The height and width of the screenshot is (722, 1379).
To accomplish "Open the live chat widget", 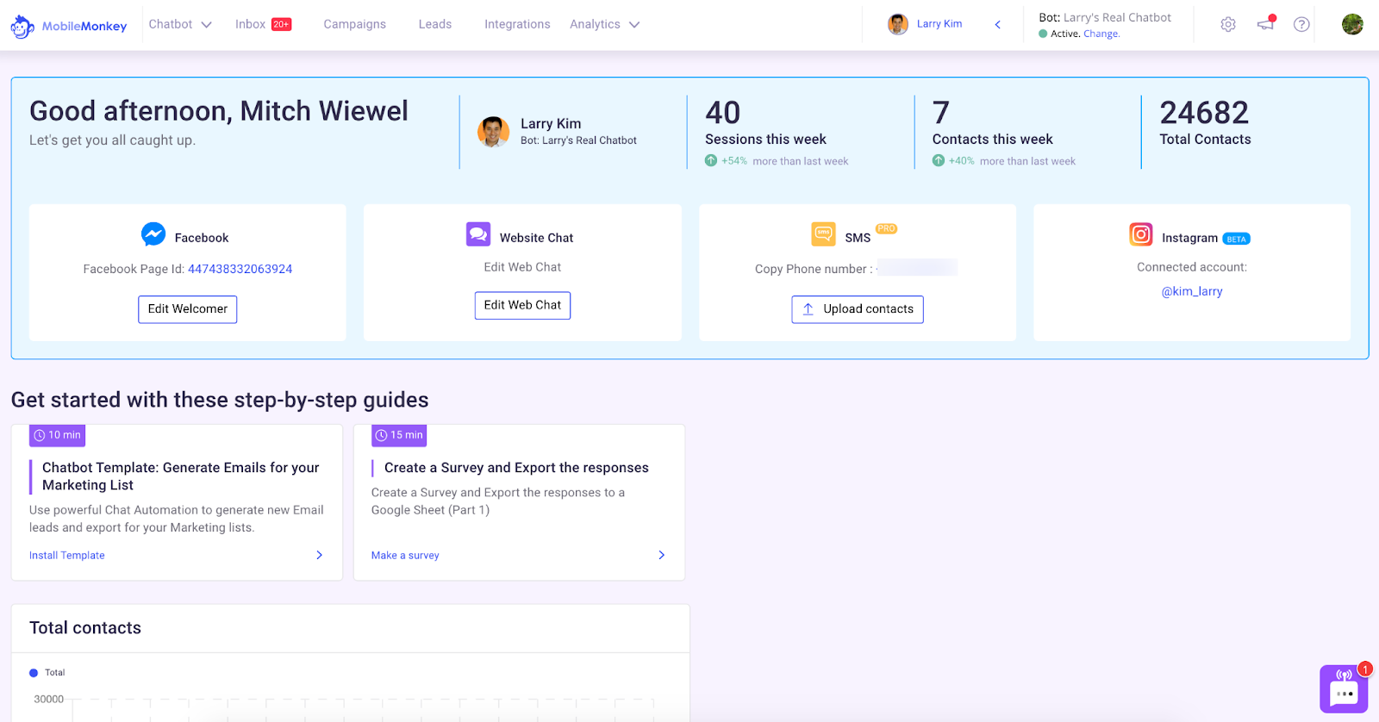I will 1344,689.
